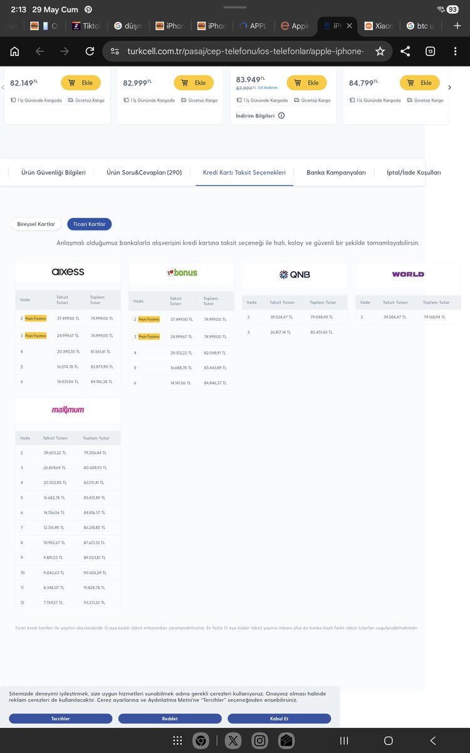Switch to the Xiaon browser tab
The width and height of the screenshot is (470, 753).
pos(379,26)
